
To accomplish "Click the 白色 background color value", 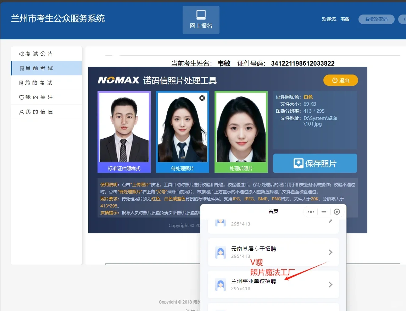I will 308,97.
